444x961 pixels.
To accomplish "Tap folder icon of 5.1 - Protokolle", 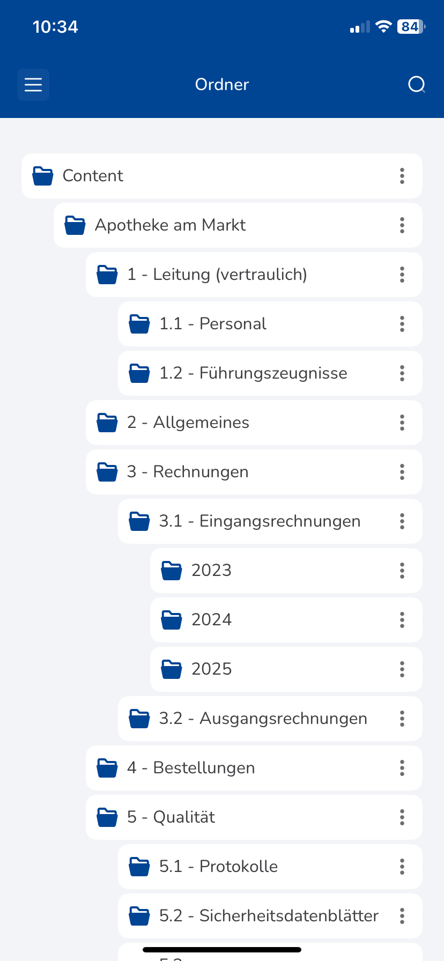I will [x=139, y=867].
